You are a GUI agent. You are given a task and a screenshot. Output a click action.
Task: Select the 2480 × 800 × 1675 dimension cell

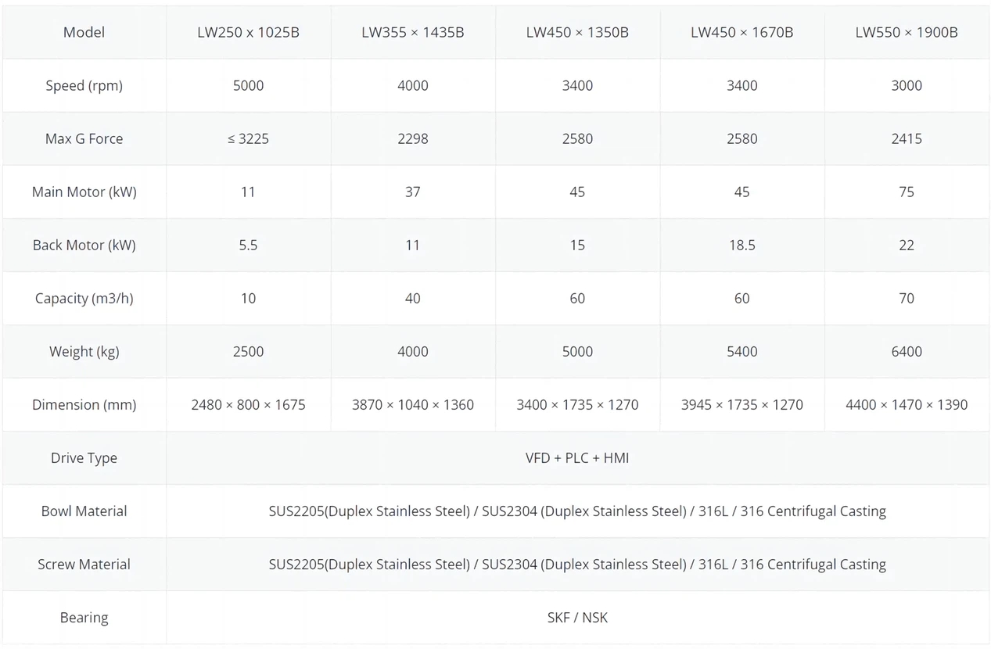[x=248, y=404]
